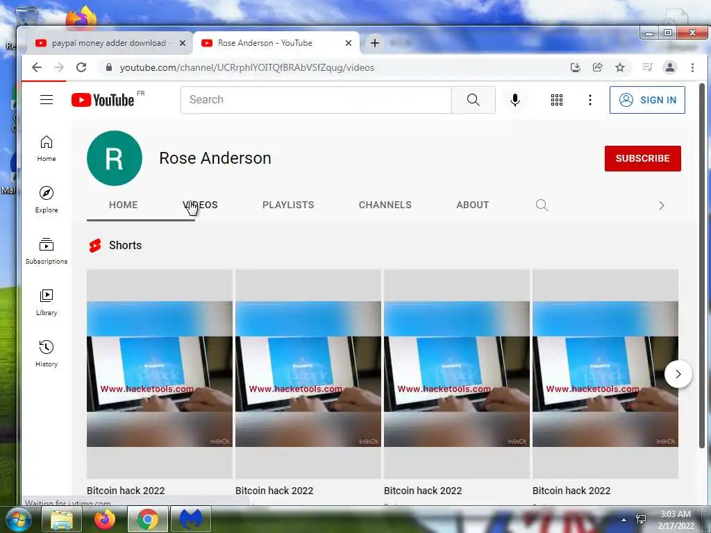Switch to the CHANNELS tab
711x533 pixels.
click(x=385, y=205)
